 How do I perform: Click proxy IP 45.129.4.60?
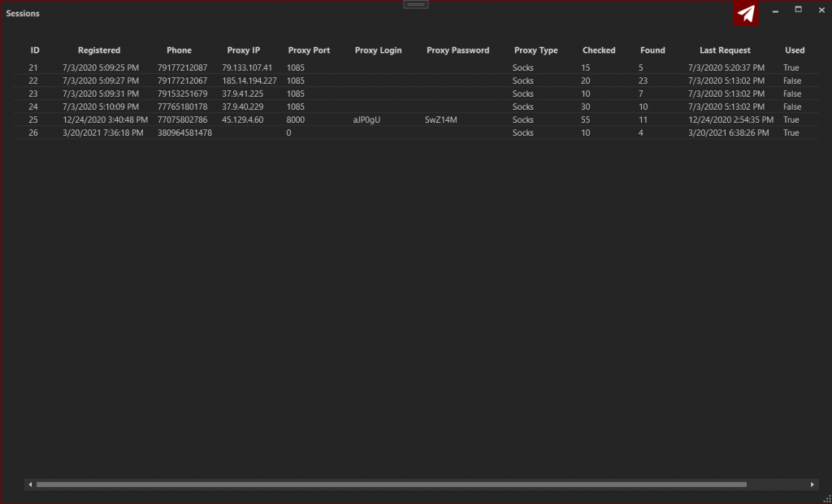tap(242, 119)
